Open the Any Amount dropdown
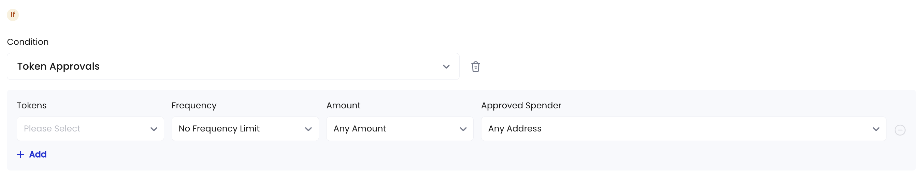Screen dimensions: 924x178 point(400,129)
